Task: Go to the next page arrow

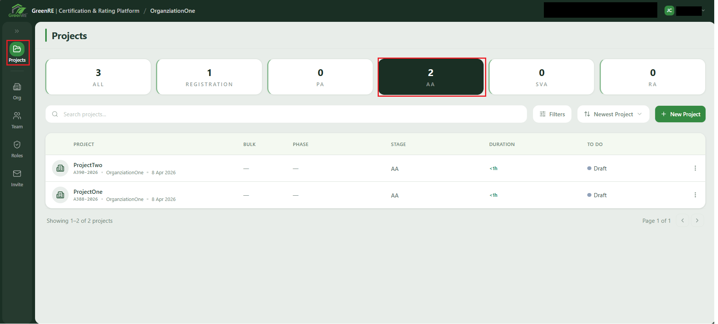Action: tap(697, 221)
